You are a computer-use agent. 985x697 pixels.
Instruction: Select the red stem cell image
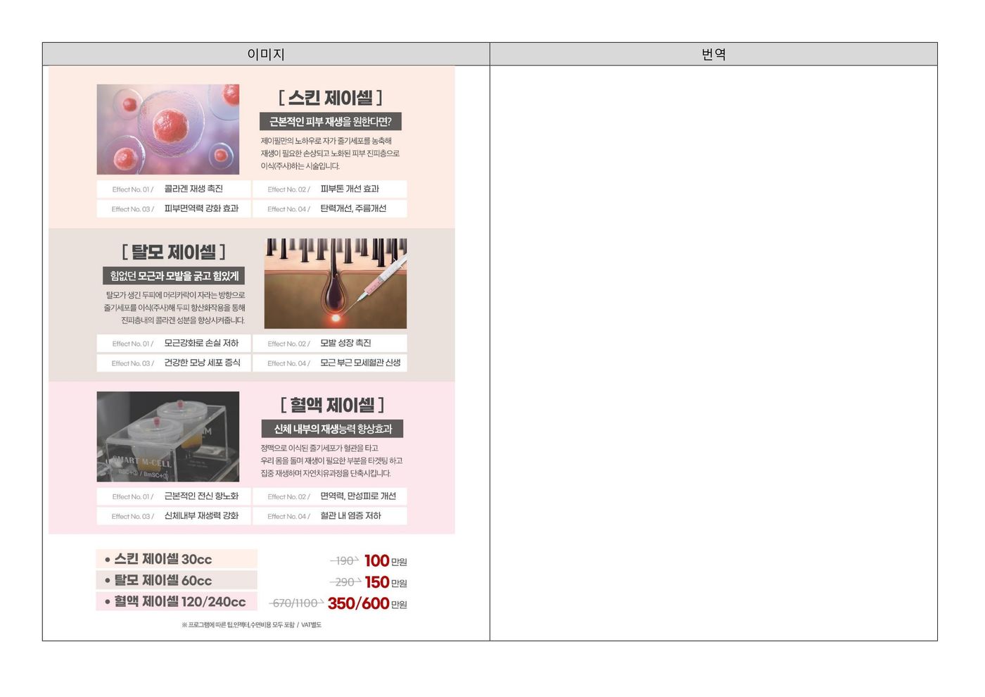tap(168, 130)
